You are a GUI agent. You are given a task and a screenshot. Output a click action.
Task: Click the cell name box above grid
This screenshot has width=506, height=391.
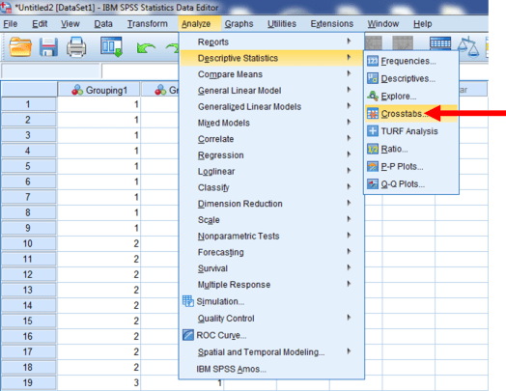point(50,70)
